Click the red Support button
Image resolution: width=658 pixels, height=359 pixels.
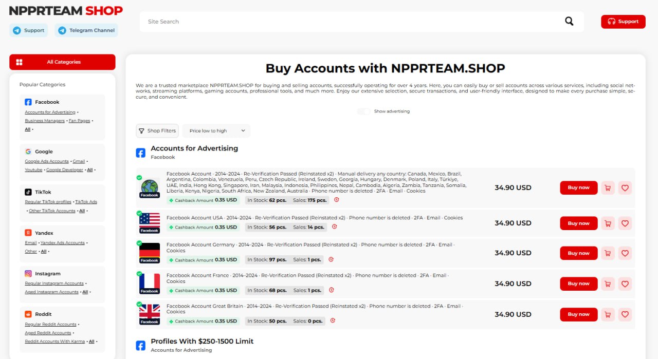click(x=623, y=22)
